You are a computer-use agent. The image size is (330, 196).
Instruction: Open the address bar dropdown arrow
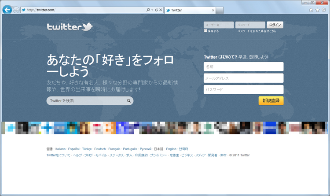(x=152, y=10)
